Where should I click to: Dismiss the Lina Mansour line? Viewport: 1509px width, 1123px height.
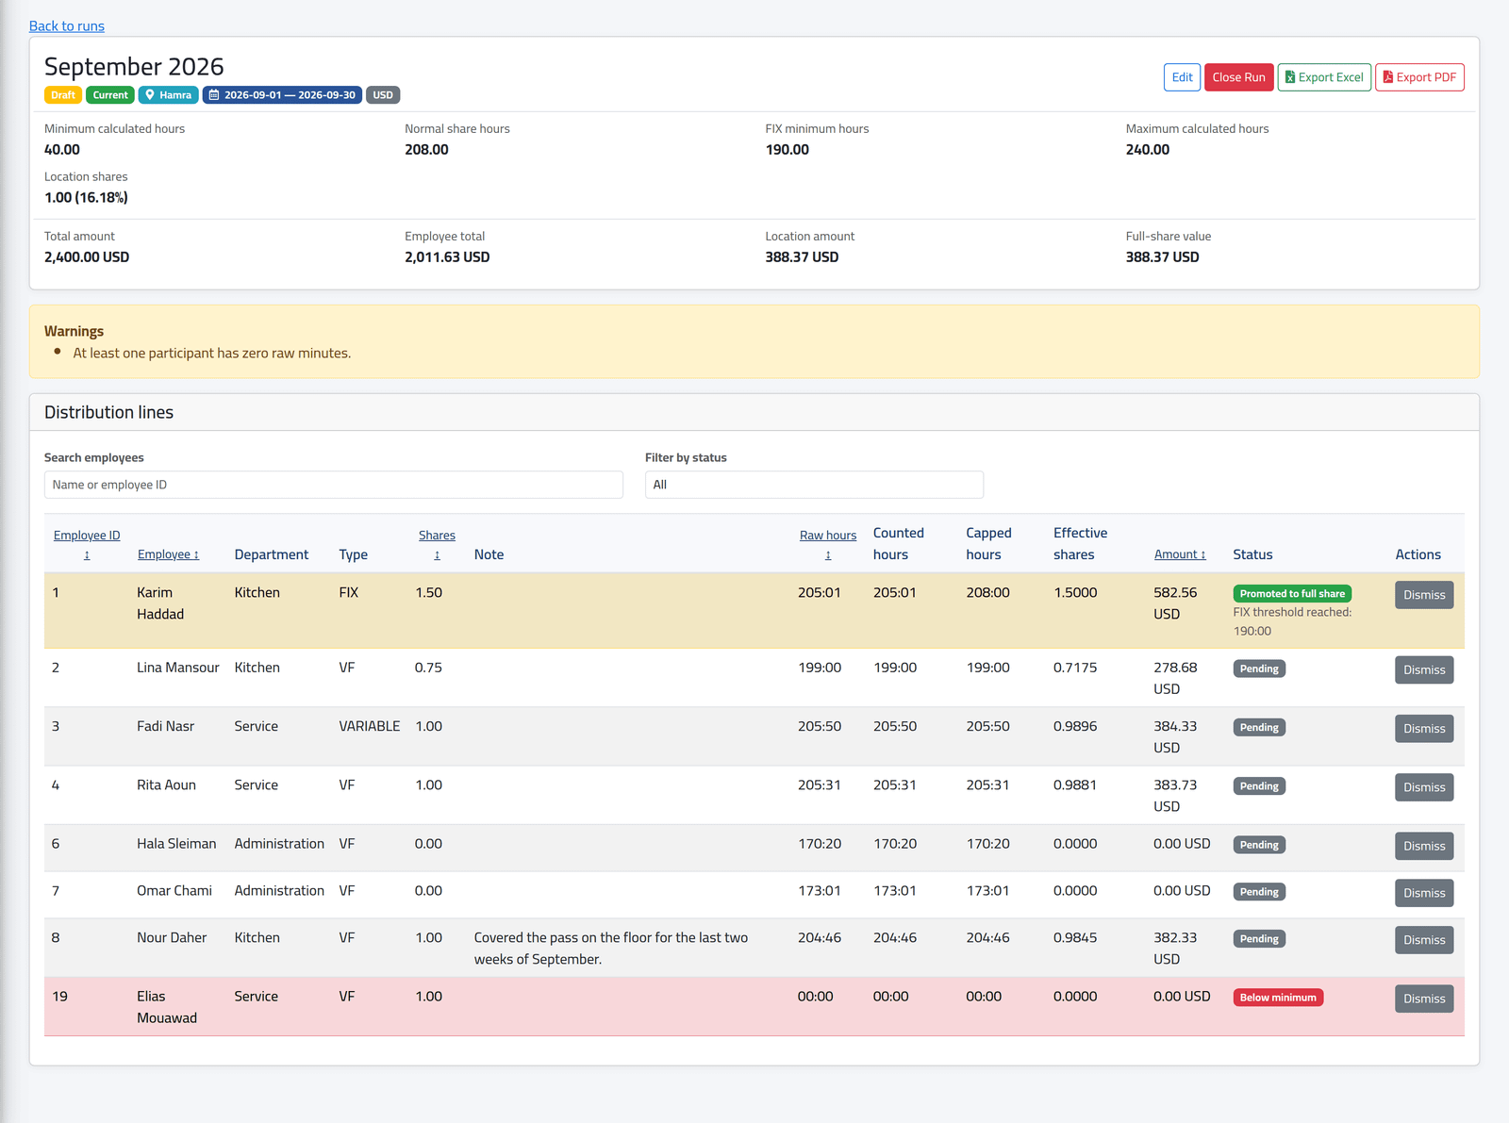pos(1424,670)
